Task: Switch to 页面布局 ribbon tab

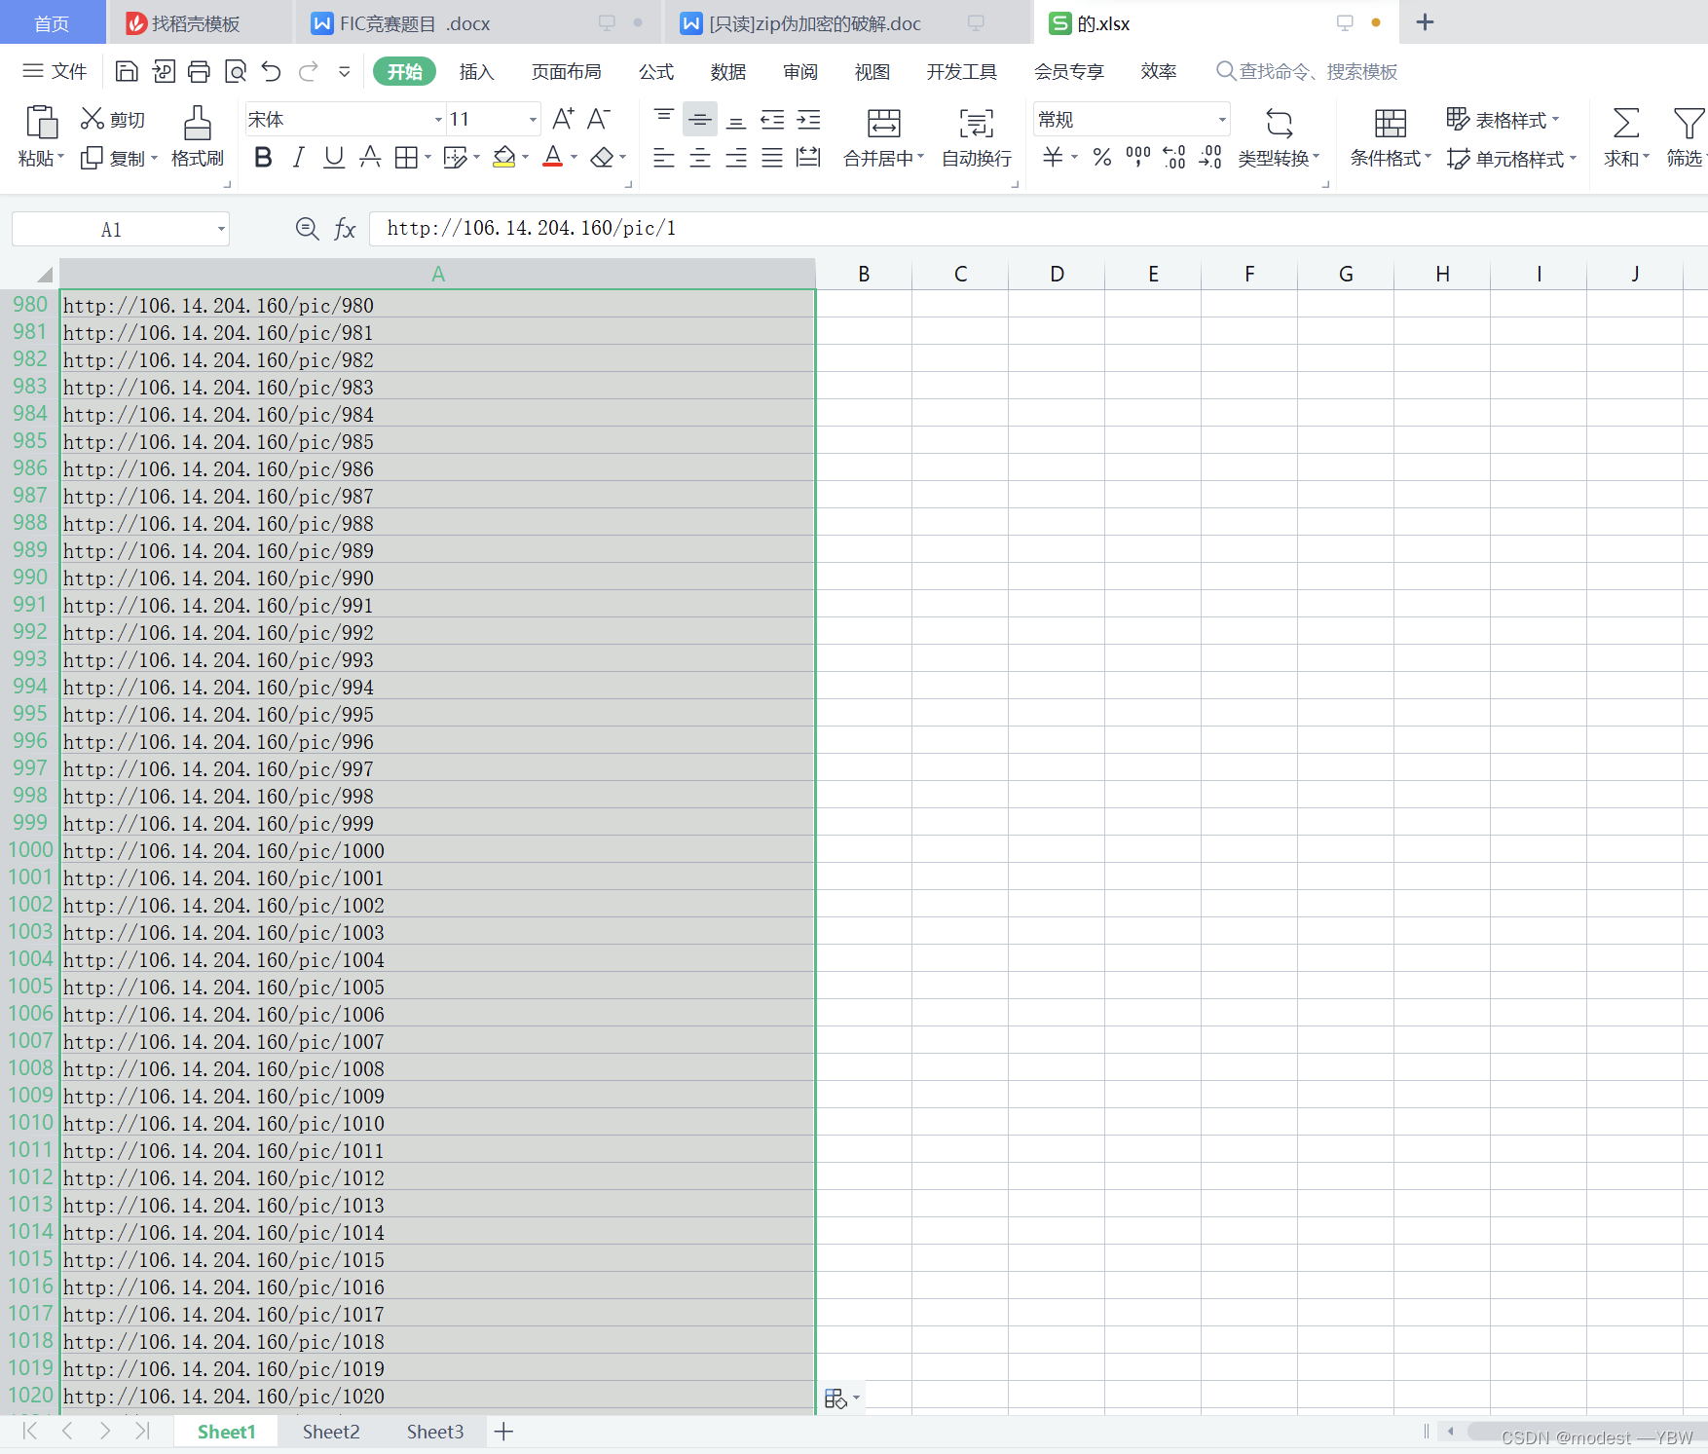Action: [567, 71]
